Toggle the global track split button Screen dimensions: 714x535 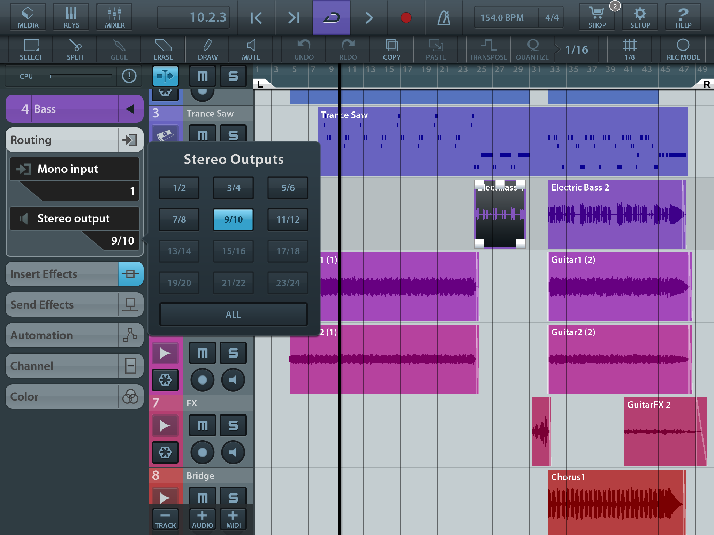point(166,76)
